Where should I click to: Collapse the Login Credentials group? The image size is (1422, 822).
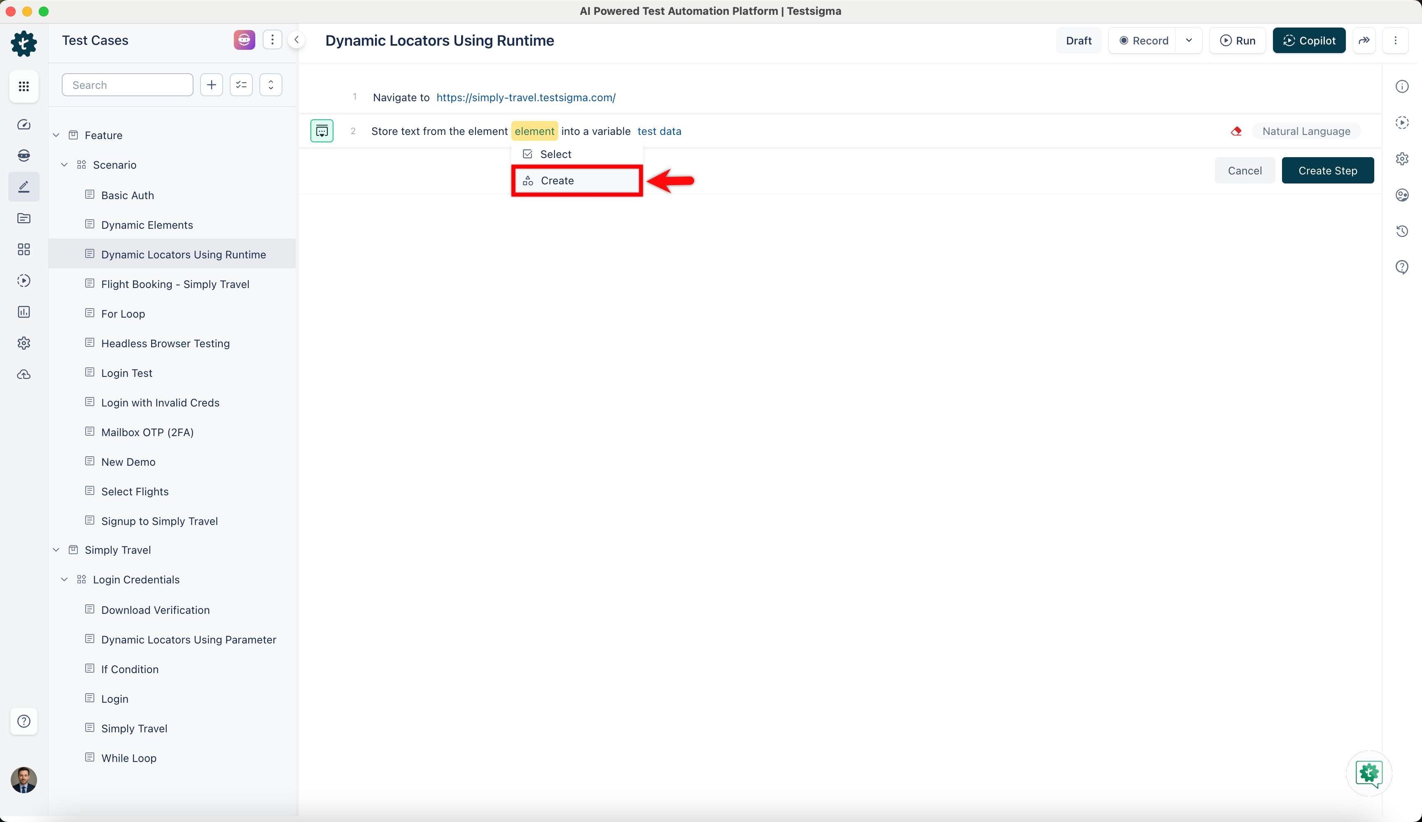(64, 580)
